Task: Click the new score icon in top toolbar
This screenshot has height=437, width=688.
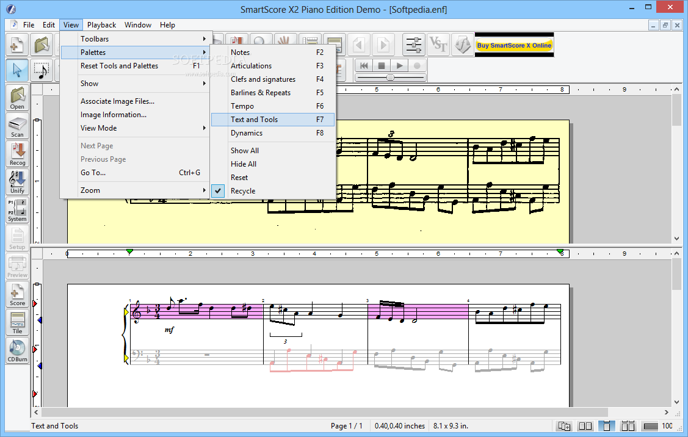Action: (x=17, y=45)
